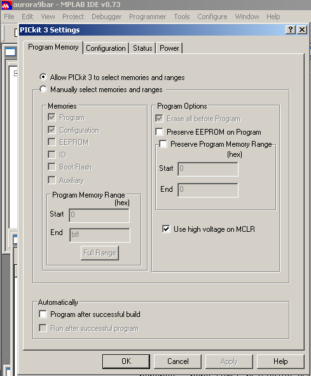Open the Programmer menu
The width and height of the screenshot is (311, 376).
pos(148,17)
